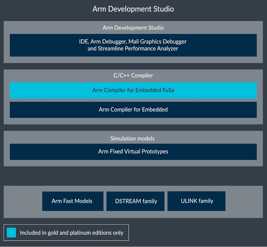Click the Arm Compiler for Embedded FuSa bar
The height and width of the screenshot is (247, 267).
pos(133,90)
